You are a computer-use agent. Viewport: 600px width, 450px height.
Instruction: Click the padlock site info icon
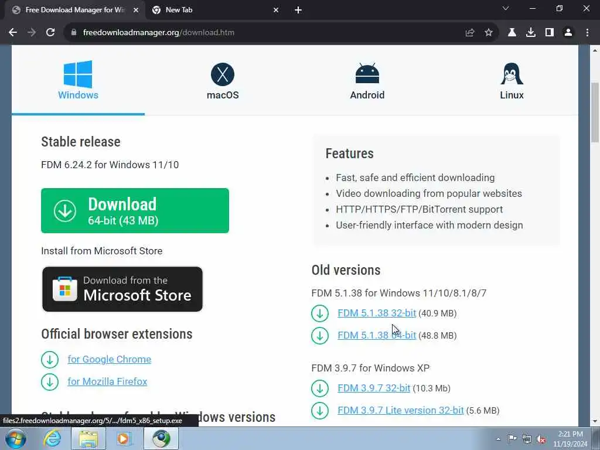coord(74,33)
